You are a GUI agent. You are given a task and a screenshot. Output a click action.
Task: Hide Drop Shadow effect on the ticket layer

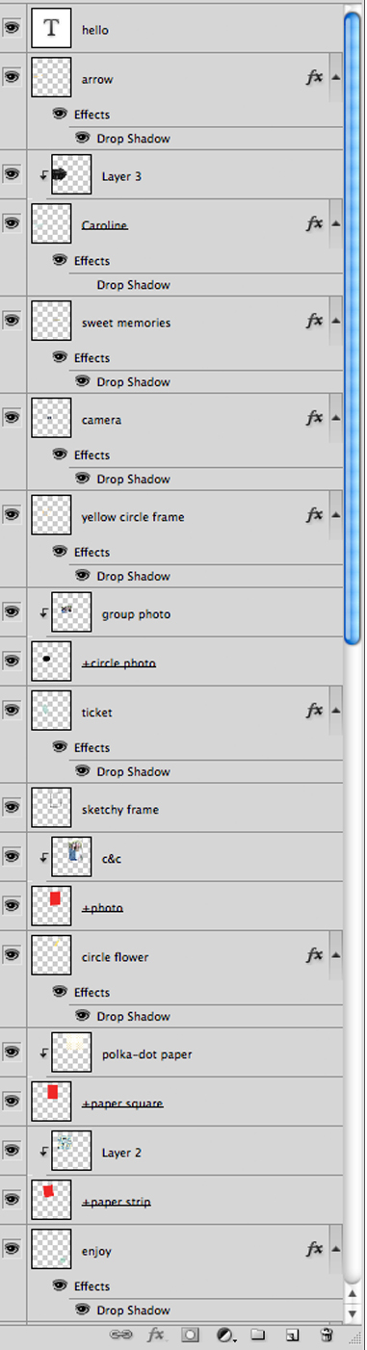83,771
